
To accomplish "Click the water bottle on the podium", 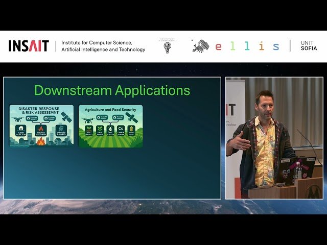I will coord(298,170).
